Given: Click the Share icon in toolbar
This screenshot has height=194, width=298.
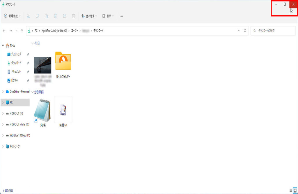Looking at the screenshot, I should pos(64,16).
